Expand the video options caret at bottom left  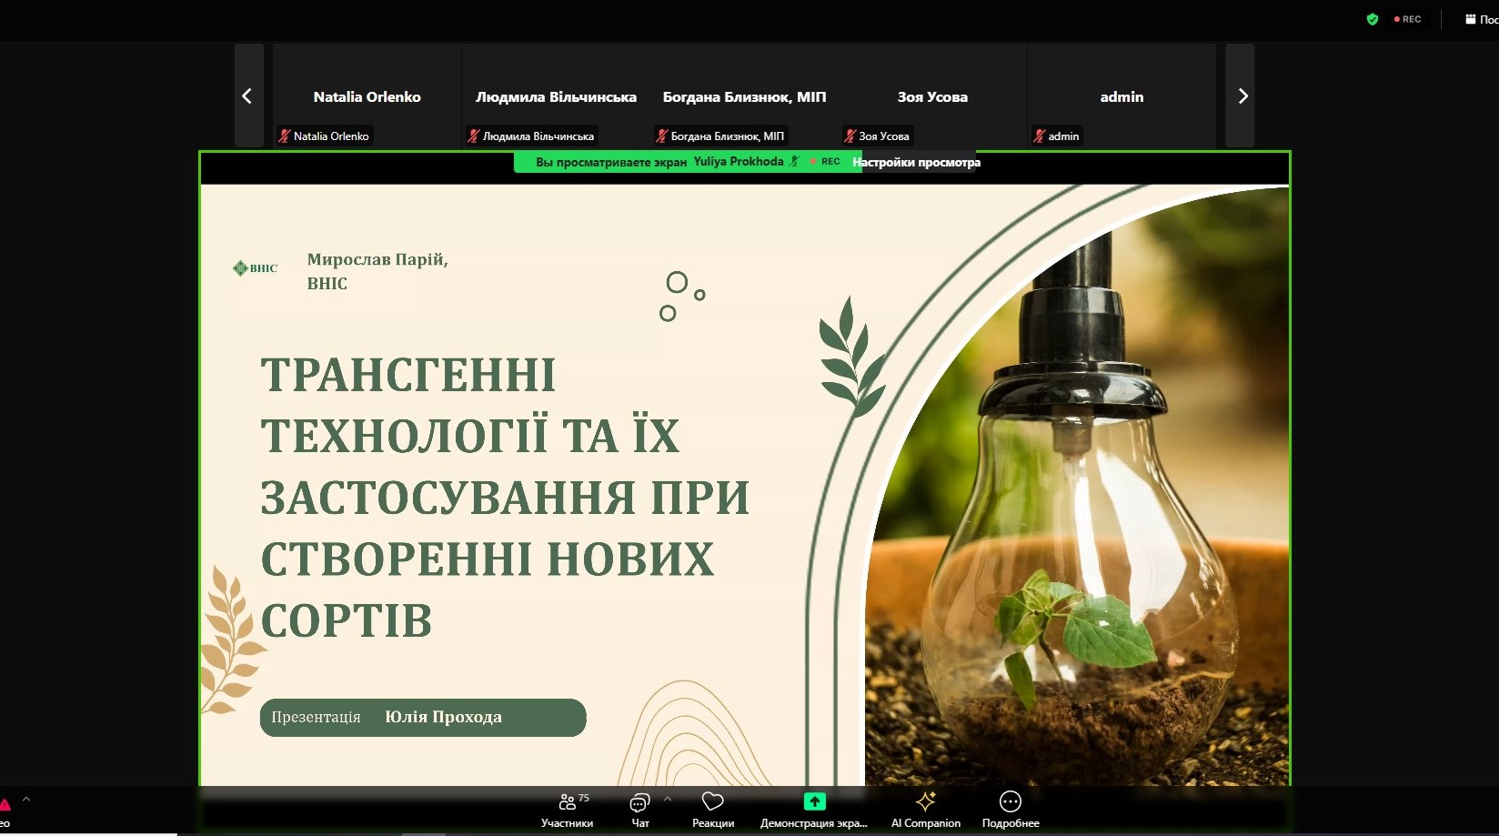[x=26, y=799]
